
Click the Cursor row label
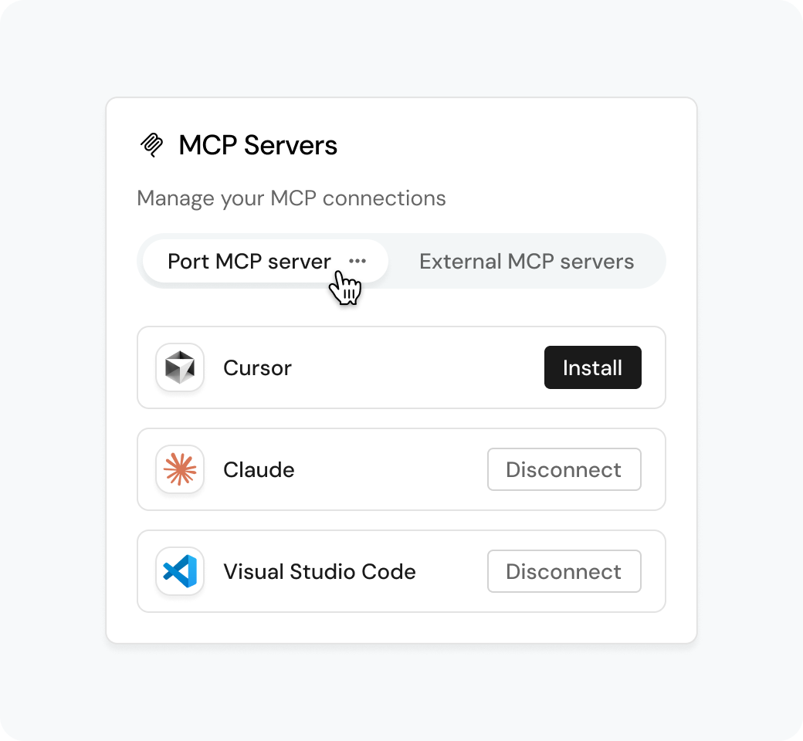click(258, 367)
